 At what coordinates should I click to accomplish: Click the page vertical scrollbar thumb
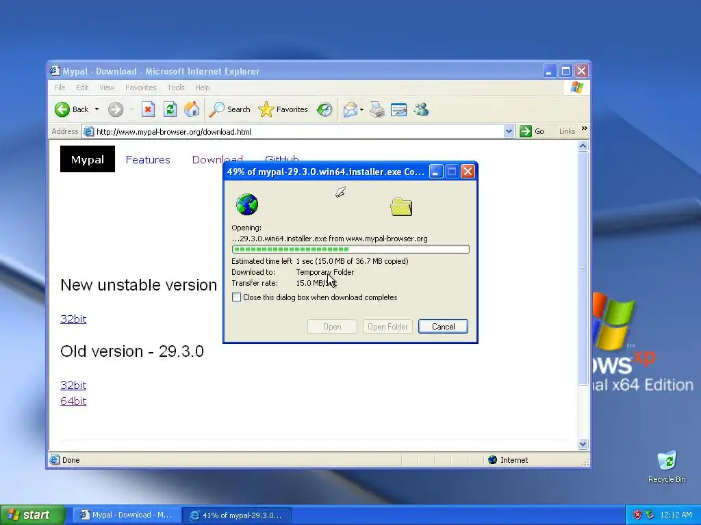tap(583, 268)
